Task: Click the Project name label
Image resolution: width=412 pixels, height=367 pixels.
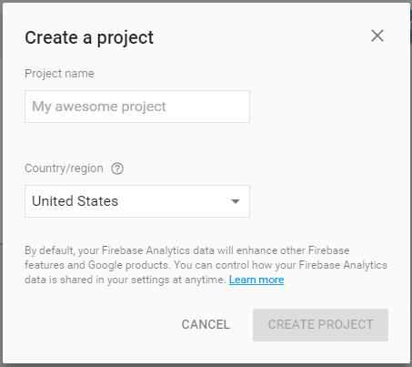Action: (x=59, y=74)
